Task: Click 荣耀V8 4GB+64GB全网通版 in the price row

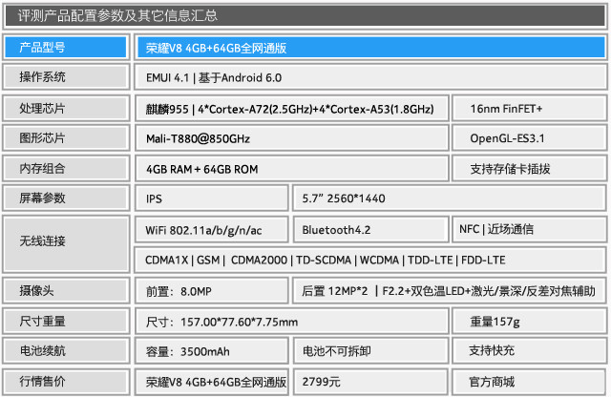Action: pyautogui.click(x=212, y=382)
